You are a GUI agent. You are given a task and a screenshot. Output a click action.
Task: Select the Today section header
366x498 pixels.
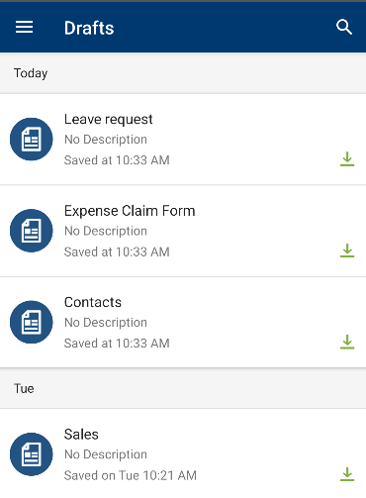point(183,73)
